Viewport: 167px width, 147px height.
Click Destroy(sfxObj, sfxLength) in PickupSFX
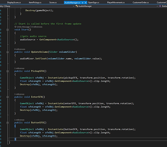coord(39,84)
